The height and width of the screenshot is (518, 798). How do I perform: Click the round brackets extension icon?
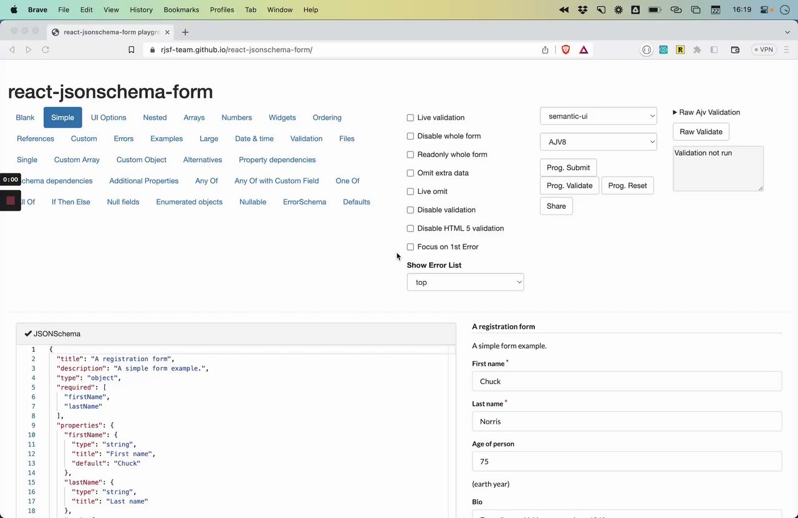[x=647, y=50]
